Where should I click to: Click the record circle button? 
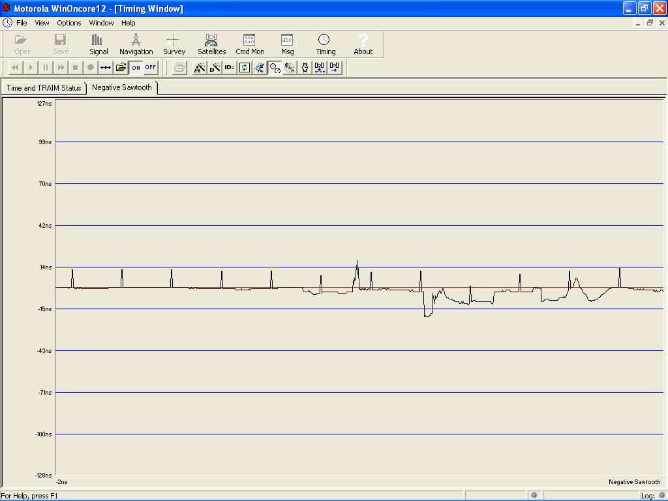[x=90, y=67]
